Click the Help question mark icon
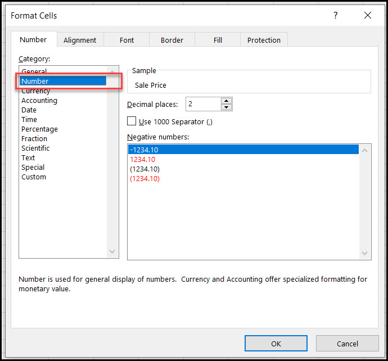The width and height of the screenshot is (388, 361). [336, 16]
